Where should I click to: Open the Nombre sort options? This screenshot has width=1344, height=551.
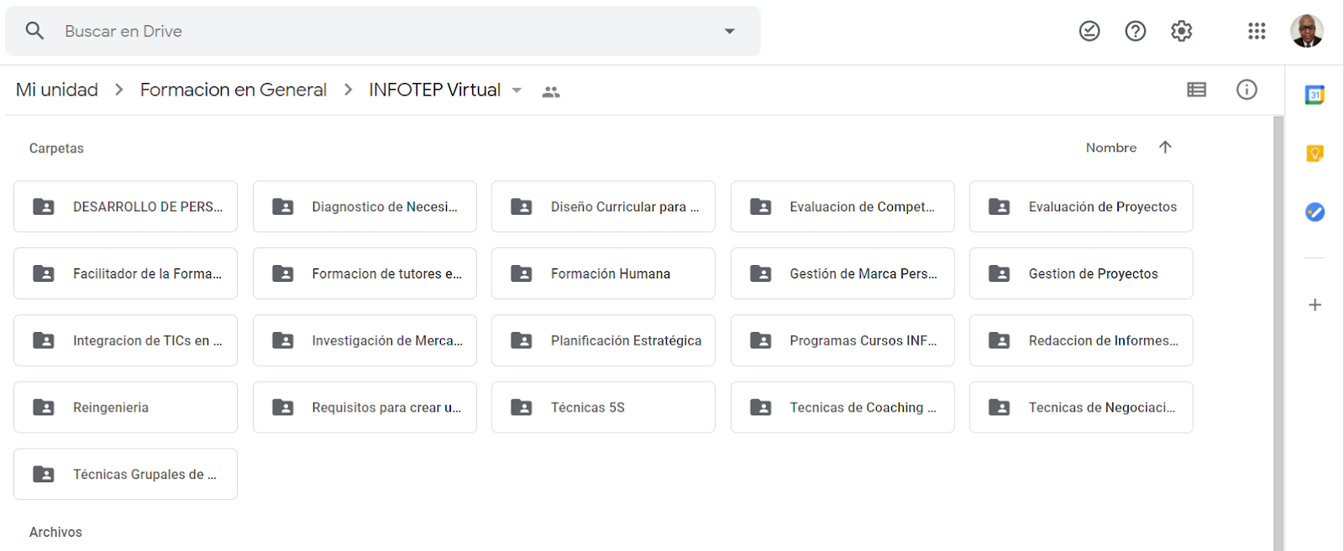(x=1110, y=148)
